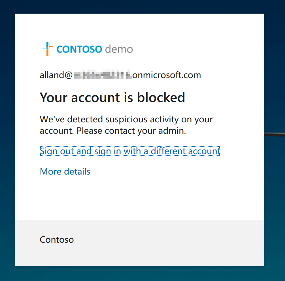Click the blurred tenant name in the email
This screenshot has height=281, width=285.
103,74
